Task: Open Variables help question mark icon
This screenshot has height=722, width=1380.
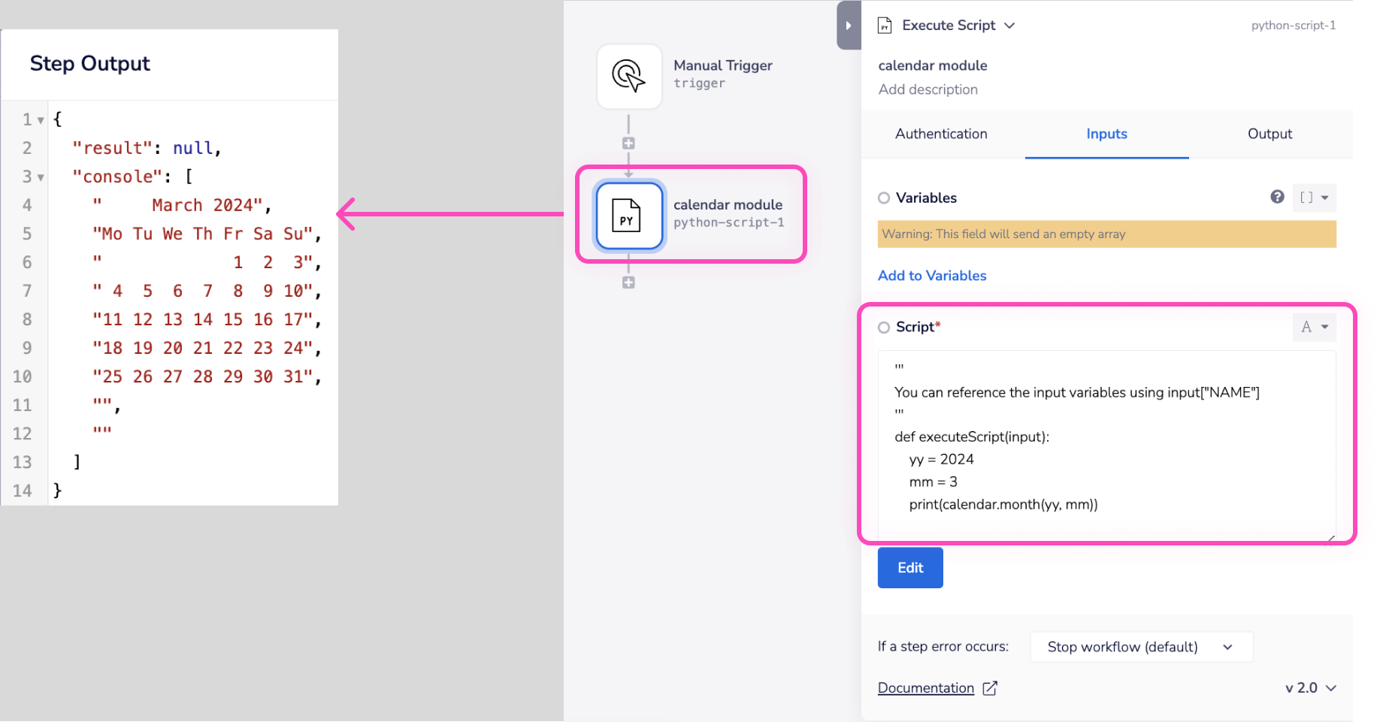Action: tap(1277, 197)
